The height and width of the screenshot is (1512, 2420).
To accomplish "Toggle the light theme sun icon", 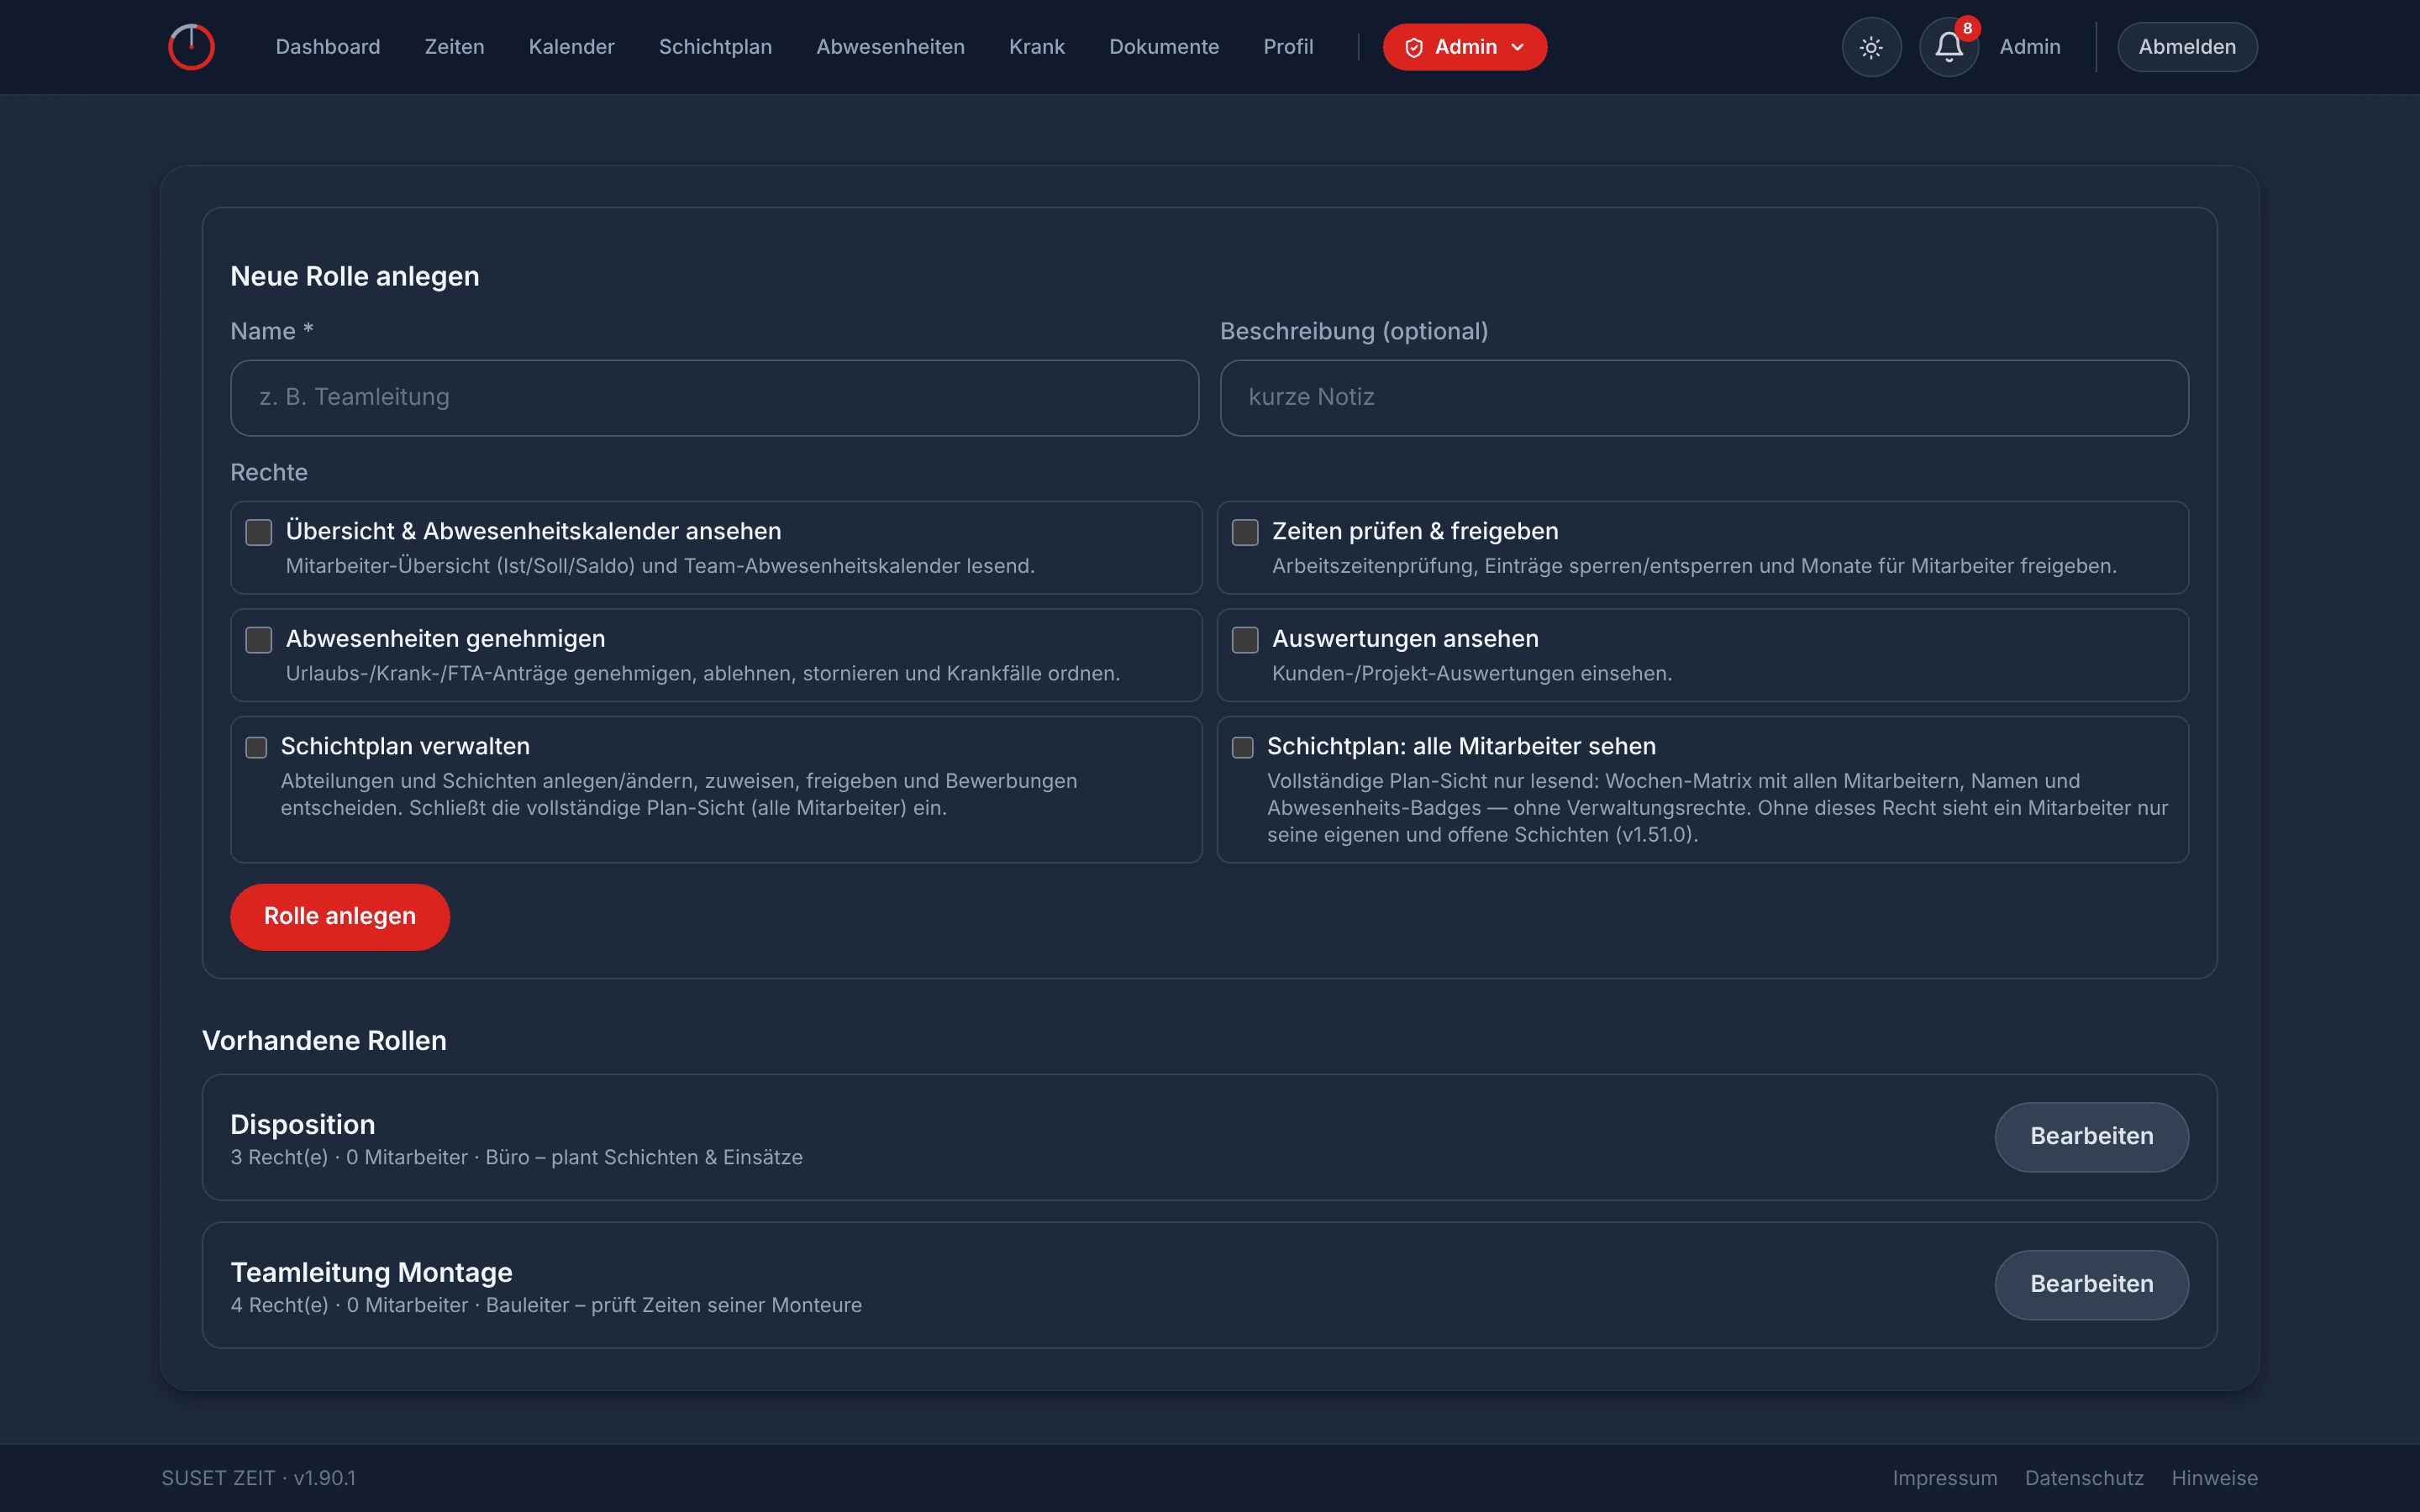I will coord(1871,47).
